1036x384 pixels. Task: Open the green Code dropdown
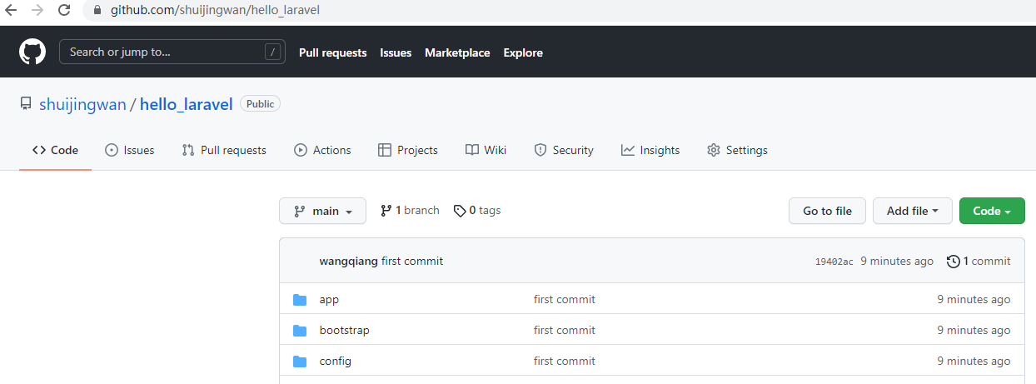[x=991, y=211]
